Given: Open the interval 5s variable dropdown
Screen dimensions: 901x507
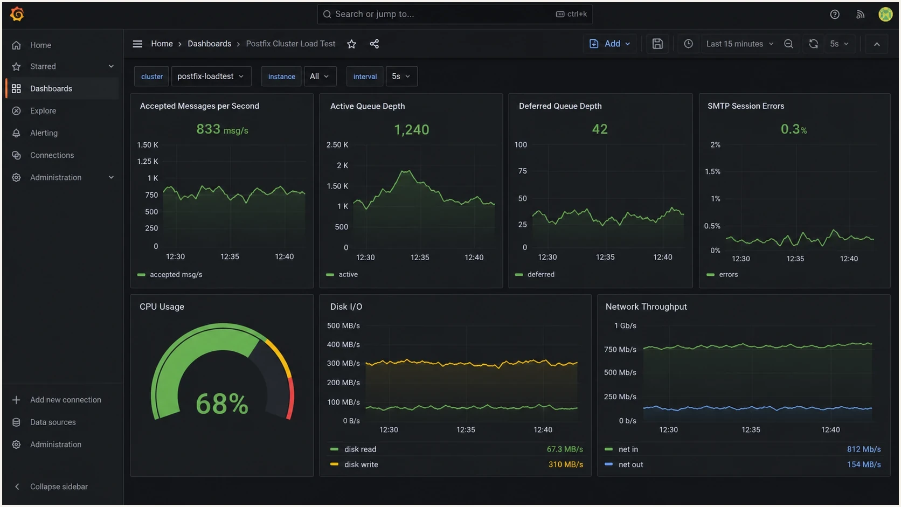Looking at the screenshot, I should [401, 77].
